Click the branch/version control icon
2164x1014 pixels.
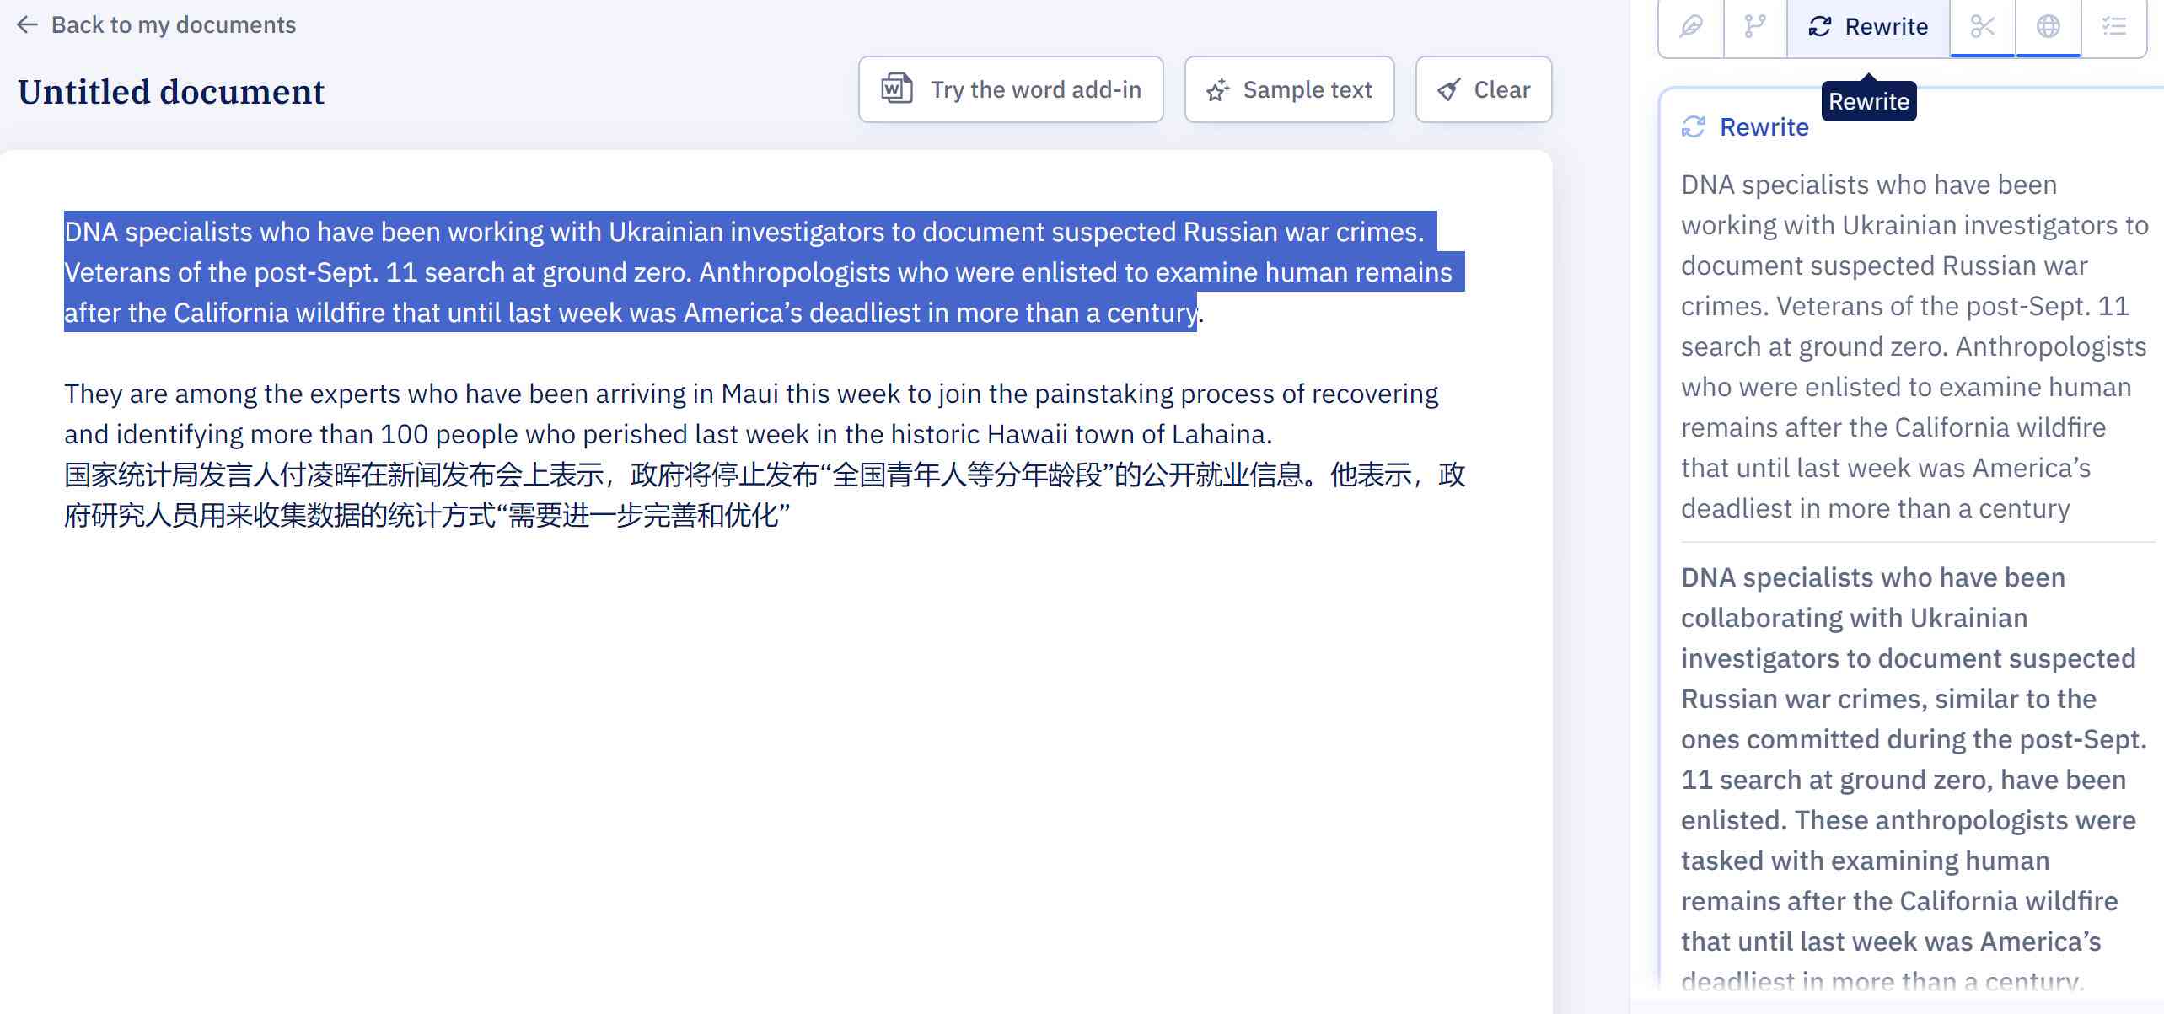click(1755, 24)
